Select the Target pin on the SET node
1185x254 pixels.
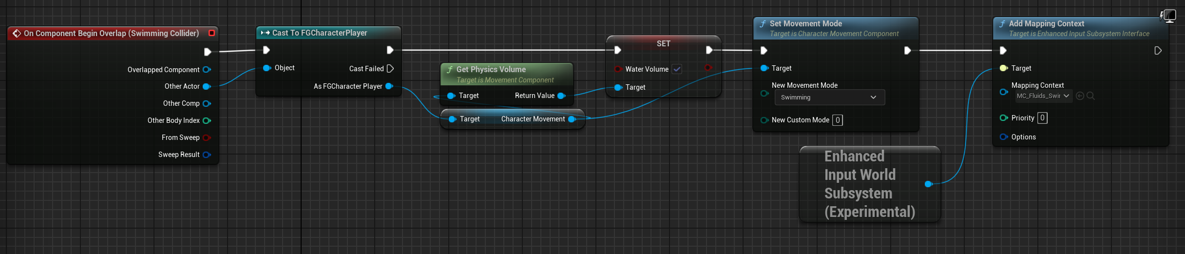tap(618, 87)
